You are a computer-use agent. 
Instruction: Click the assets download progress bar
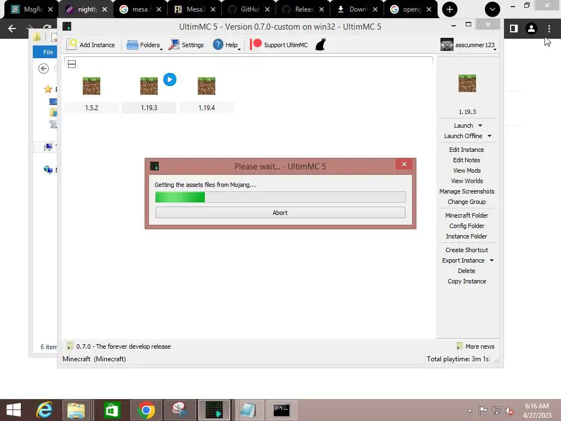[280, 197]
